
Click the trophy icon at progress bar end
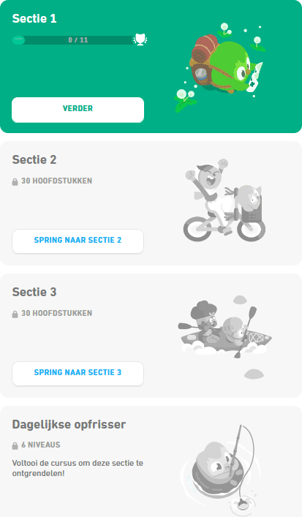pos(140,40)
